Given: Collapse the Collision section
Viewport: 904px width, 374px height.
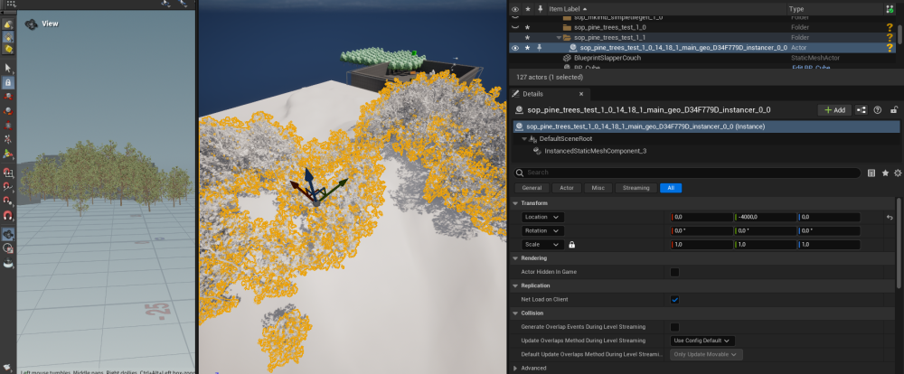Looking at the screenshot, I should click(x=515, y=313).
